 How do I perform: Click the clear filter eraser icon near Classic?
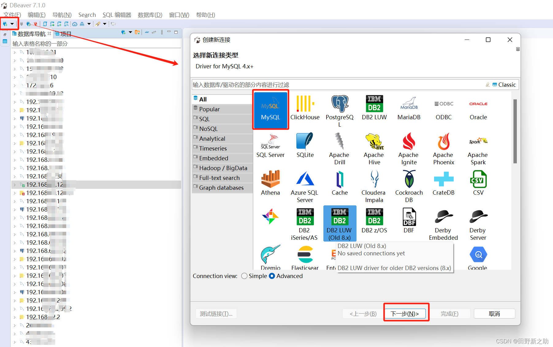(487, 85)
